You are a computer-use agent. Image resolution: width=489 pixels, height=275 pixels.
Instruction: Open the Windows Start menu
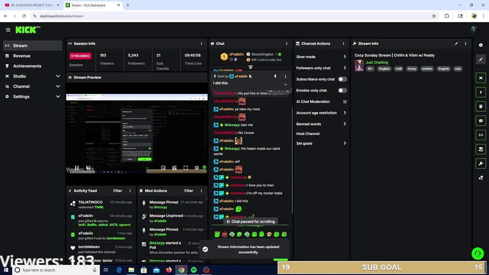5,270
